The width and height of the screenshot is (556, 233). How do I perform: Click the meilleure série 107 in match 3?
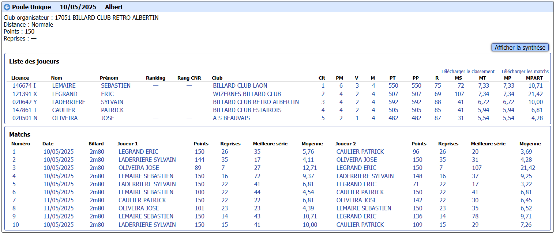[x=477, y=168]
